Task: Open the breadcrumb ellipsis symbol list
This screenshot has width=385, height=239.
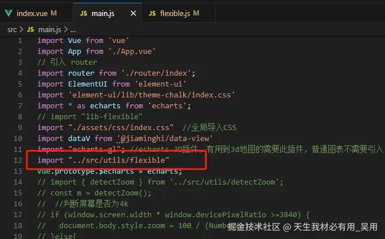Action: click(73, 30)
